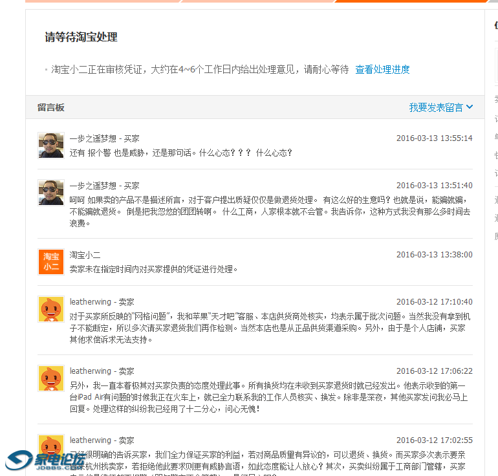Click message 卖家未在指定时间内对买家提供的凭证进行处理

(153, 269)
